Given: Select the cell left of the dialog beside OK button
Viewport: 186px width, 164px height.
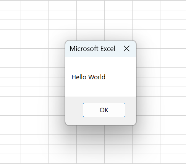Looking at the screenshot, I should tap(57, 111).
